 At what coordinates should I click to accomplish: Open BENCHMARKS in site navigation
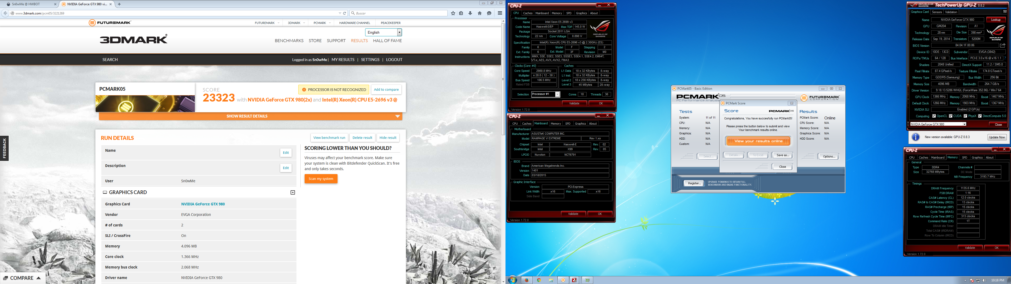pyautogui.click(x=289, y=41)
